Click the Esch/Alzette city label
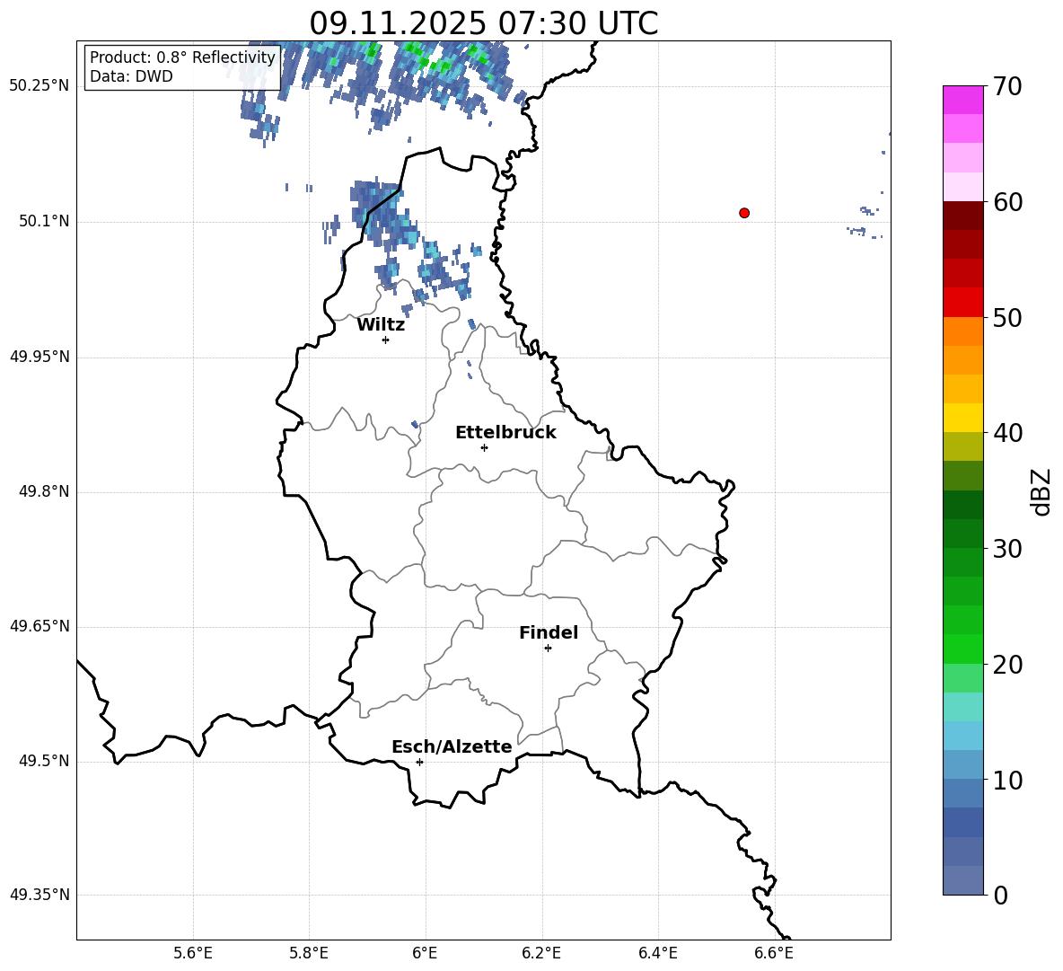Image resolution: width=1063 pixels, height=971 pixels. pos(452,746)
